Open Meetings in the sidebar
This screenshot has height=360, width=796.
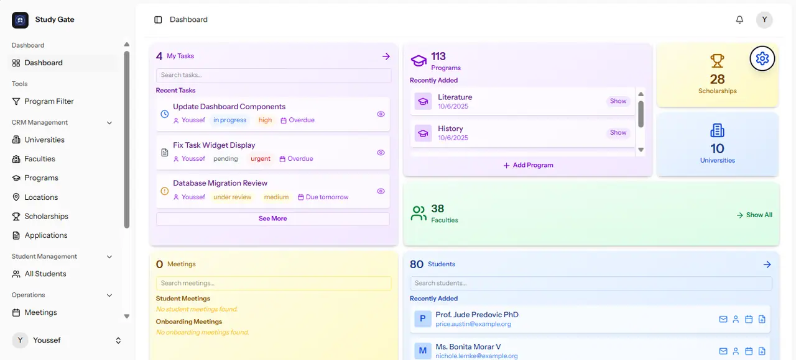click(x=63, y=312)
